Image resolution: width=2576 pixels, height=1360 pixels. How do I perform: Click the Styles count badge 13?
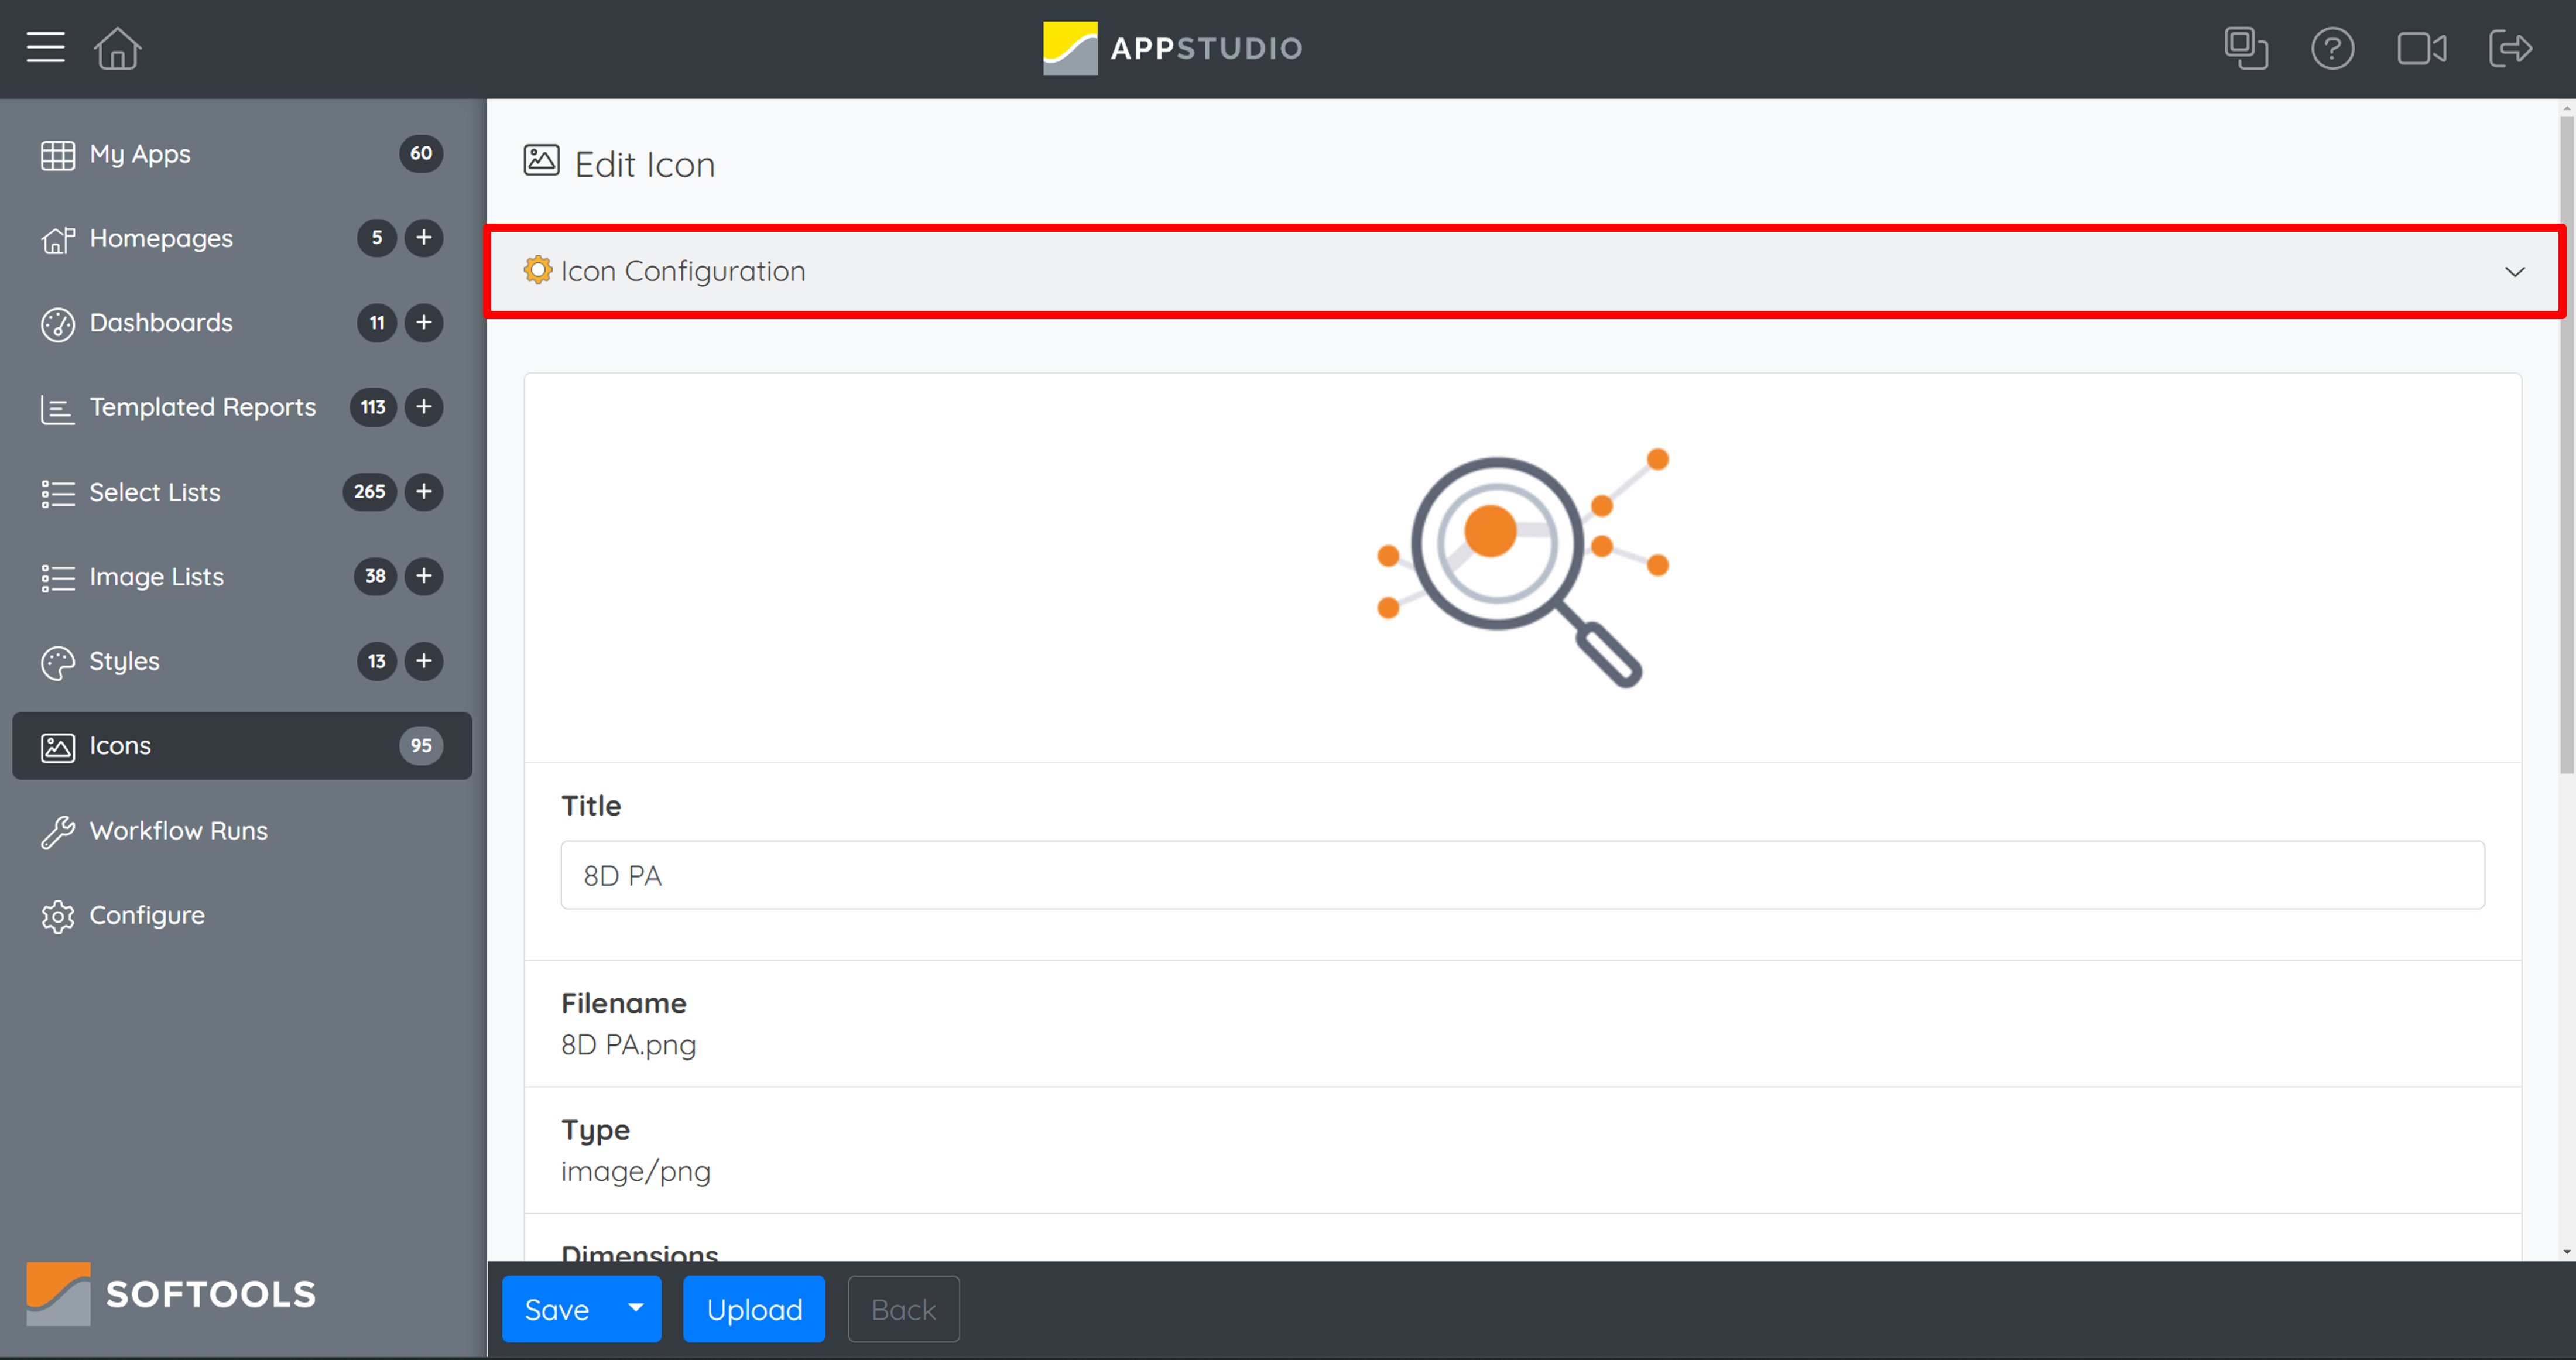(x=377, y=661)
